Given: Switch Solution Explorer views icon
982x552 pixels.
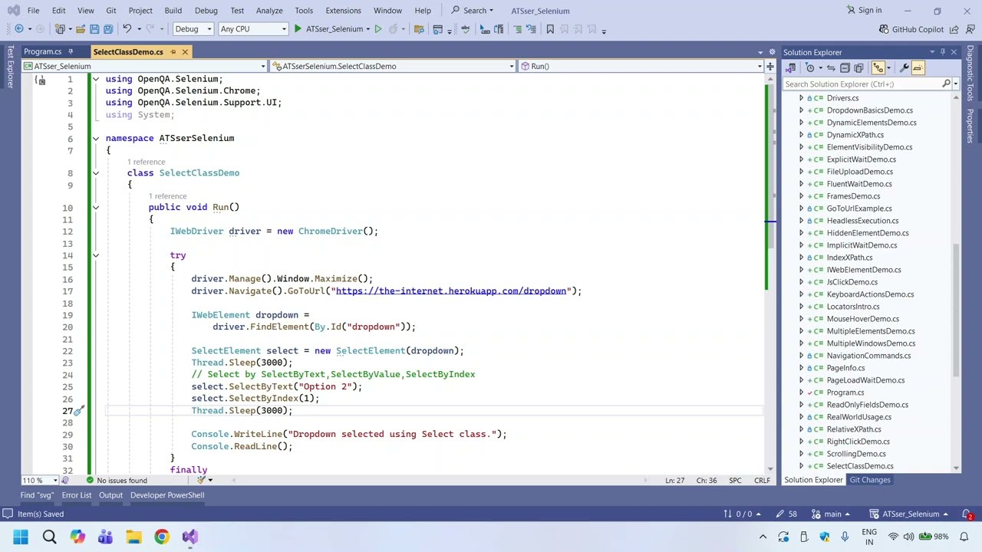Looking at the screenshot, I should pyautogui.click(x=790, y=67).
